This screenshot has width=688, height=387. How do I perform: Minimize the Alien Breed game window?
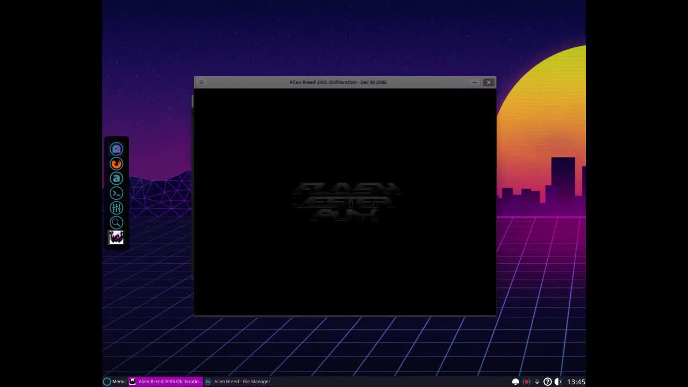tap(474, 82)
